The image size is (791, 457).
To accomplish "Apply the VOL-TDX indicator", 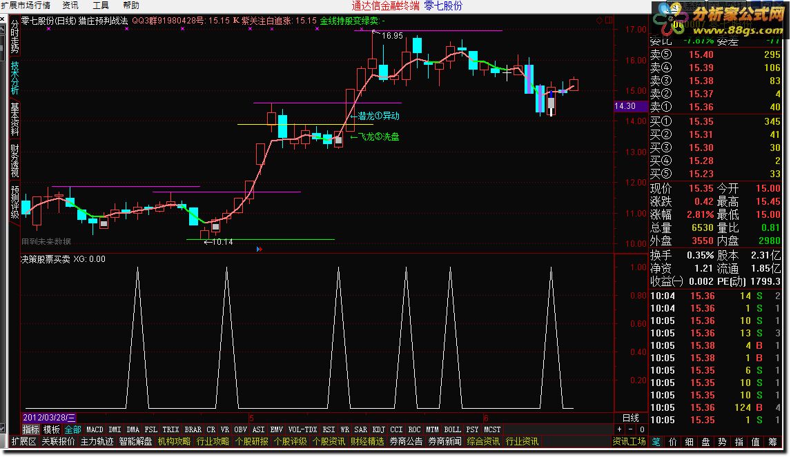I will pyautogui.click(x=303, y=429).
